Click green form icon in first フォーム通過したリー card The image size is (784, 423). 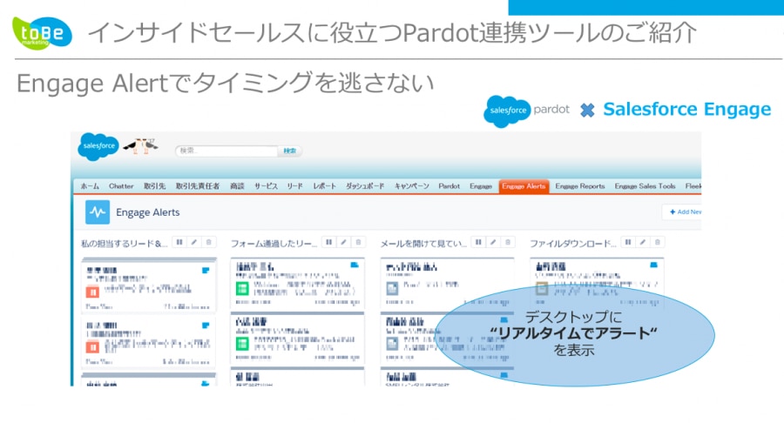coord(242,289)
